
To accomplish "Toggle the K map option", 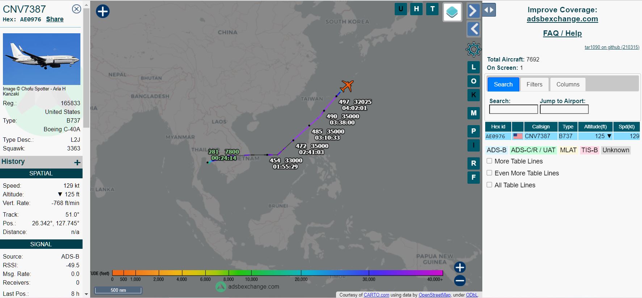I will tap(473, 95).
